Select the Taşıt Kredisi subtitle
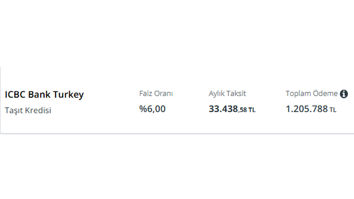The height and width of the screenshot is (199, 354). pos(28,110)
